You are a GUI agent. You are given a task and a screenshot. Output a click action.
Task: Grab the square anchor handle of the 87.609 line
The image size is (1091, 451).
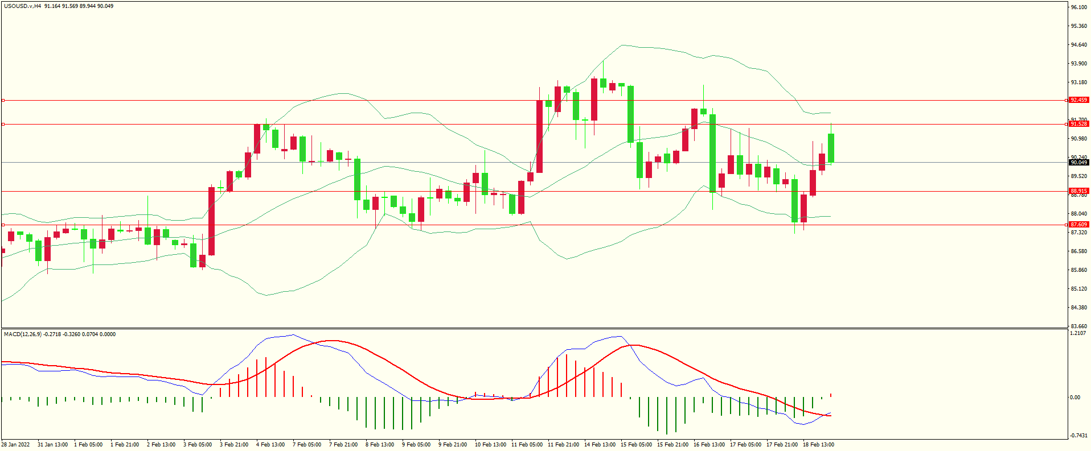[3, 225]
